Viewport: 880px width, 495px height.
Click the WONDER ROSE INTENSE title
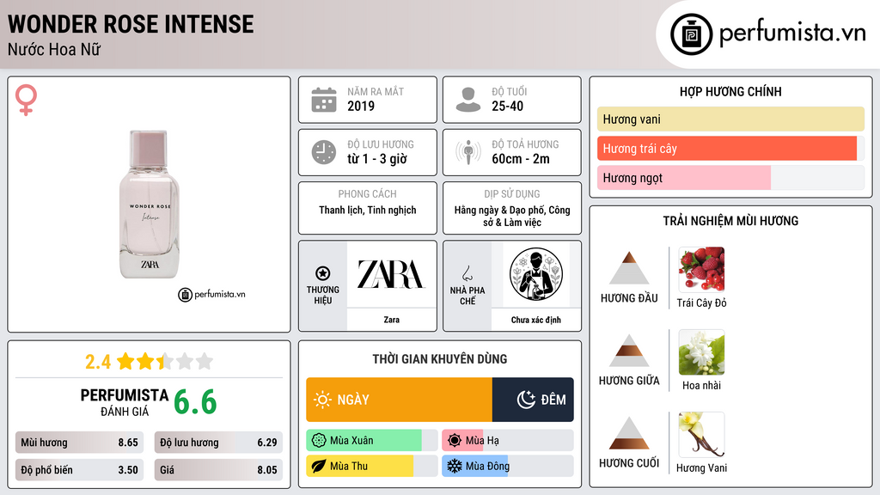(131, 24)
